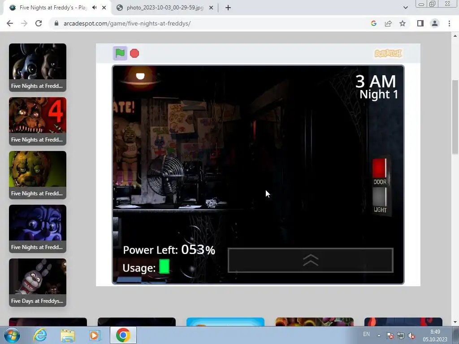The height and width of the screenshot is (344, 459).
Task: Go forward in browser history
Action: click(24, 23)
